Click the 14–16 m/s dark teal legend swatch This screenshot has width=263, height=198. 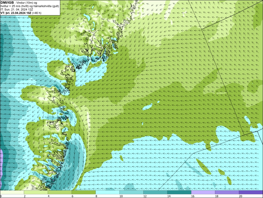tap(179, 192)
